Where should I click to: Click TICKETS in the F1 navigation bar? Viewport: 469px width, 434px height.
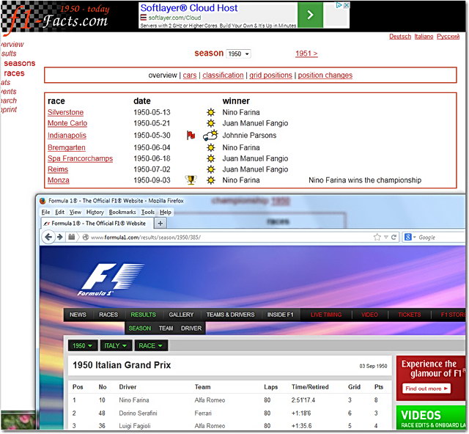tap(409, 315)
